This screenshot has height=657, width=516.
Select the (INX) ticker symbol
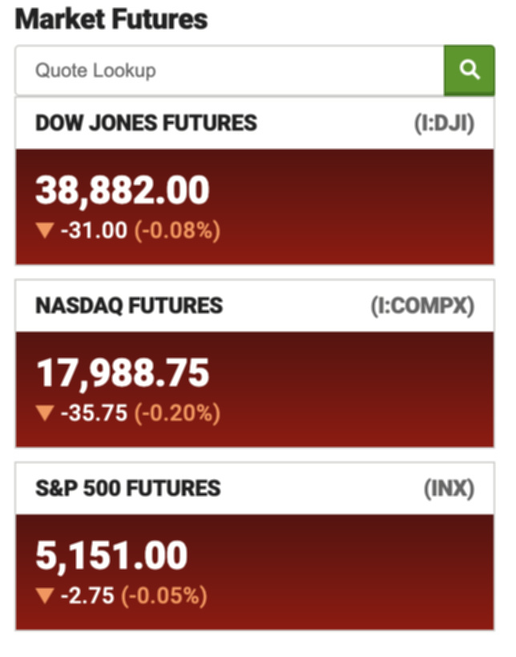click(449, 489)
